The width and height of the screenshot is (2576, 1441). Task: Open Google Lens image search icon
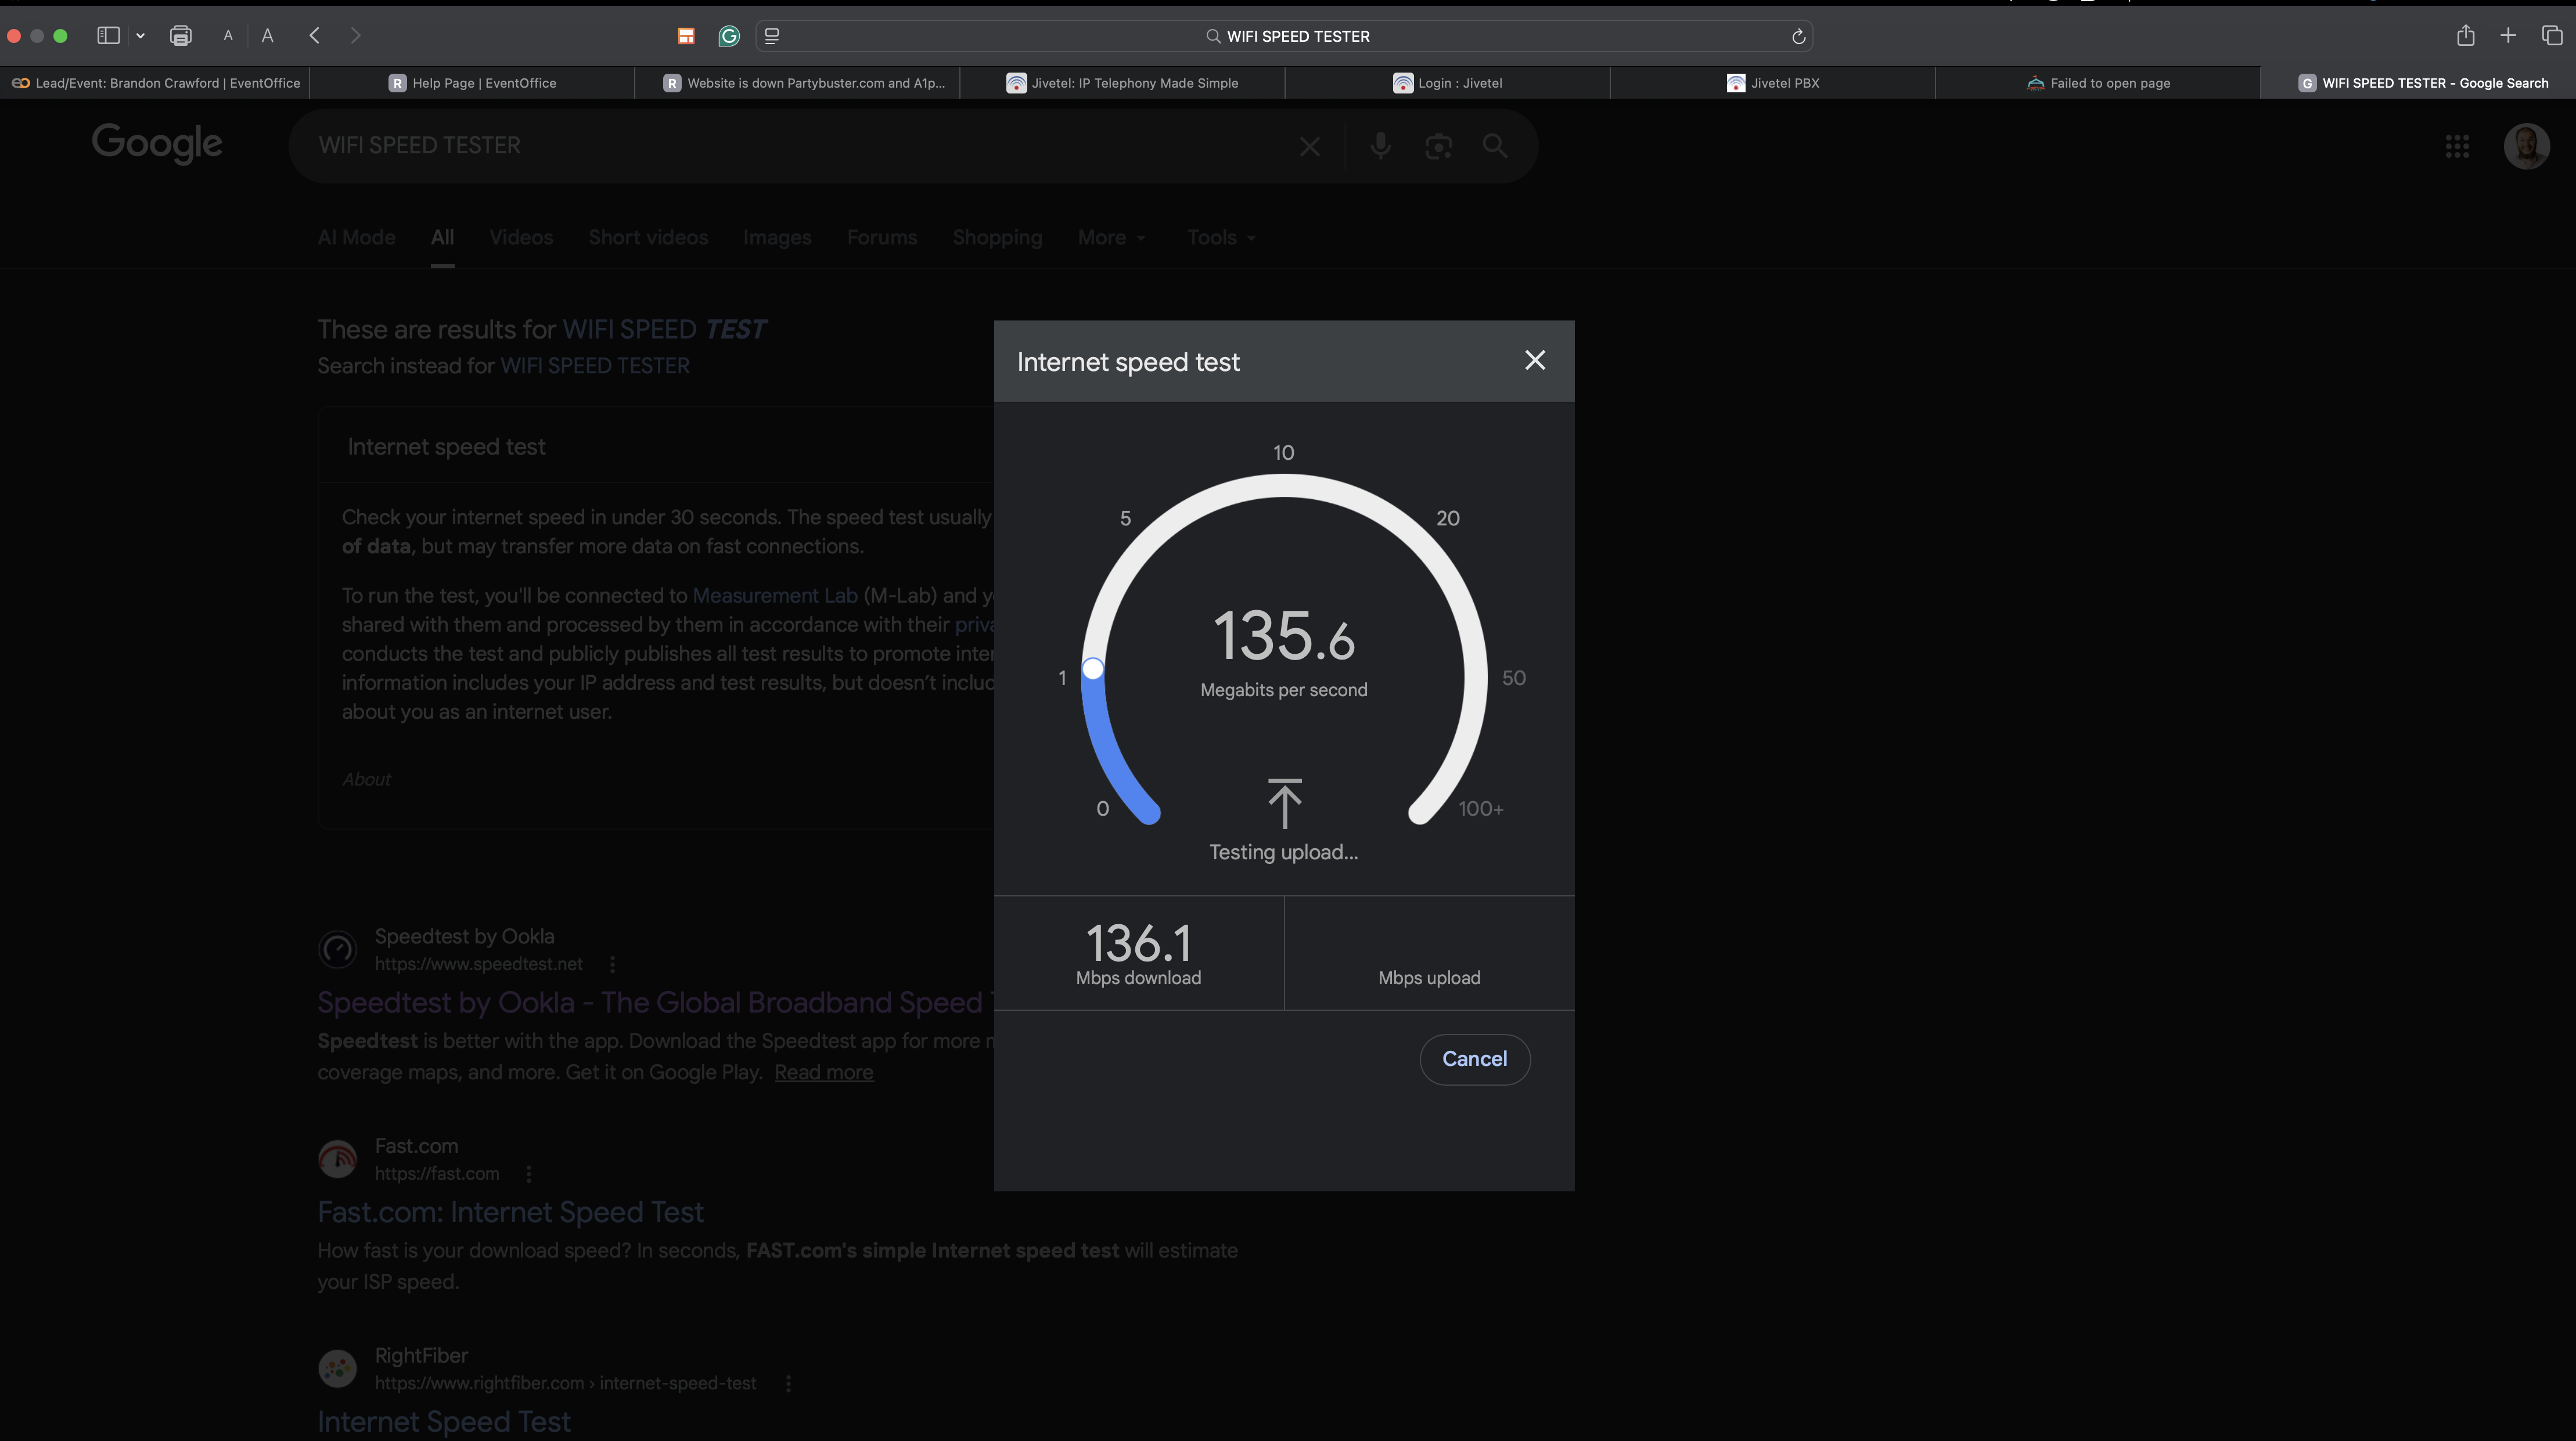[x=1438, y=147]
